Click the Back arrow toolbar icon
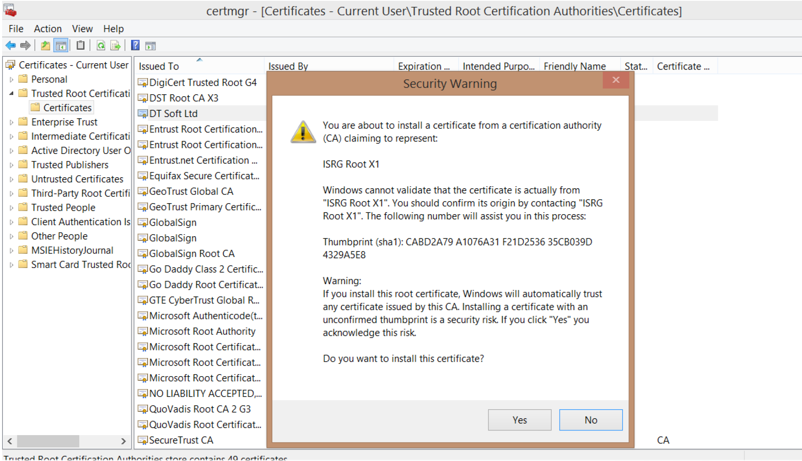Viewport: 802px width, 461px height. click(11, 45)
